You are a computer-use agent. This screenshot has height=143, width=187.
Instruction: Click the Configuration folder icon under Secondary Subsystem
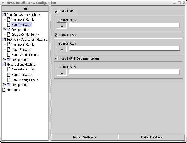9,60
